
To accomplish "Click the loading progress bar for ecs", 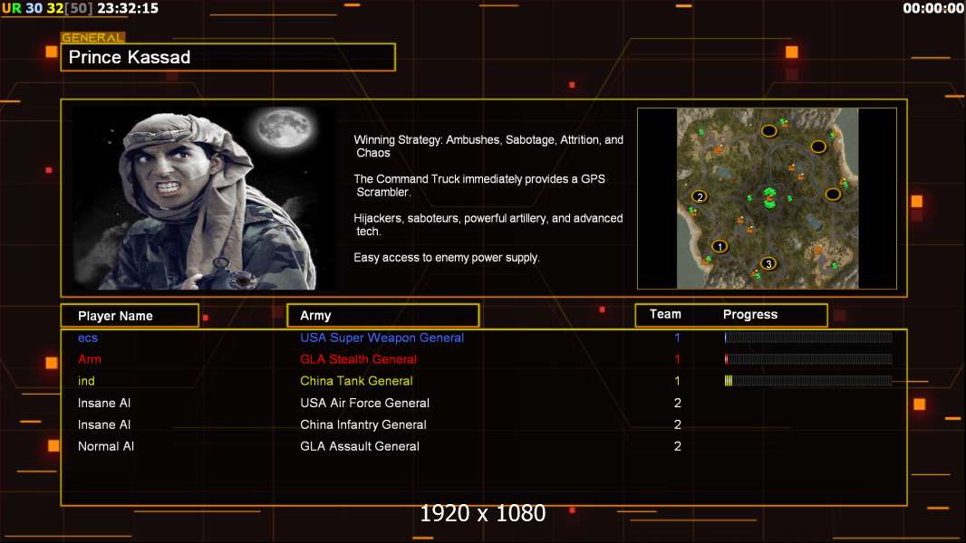I will coord(808,337).
